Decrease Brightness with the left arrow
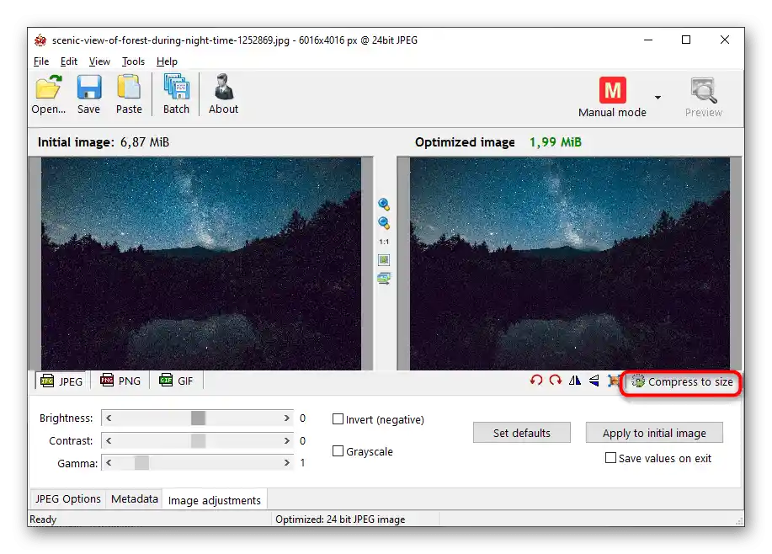The height and width of the screenshot is (554, 772). [x=109, y=418]
